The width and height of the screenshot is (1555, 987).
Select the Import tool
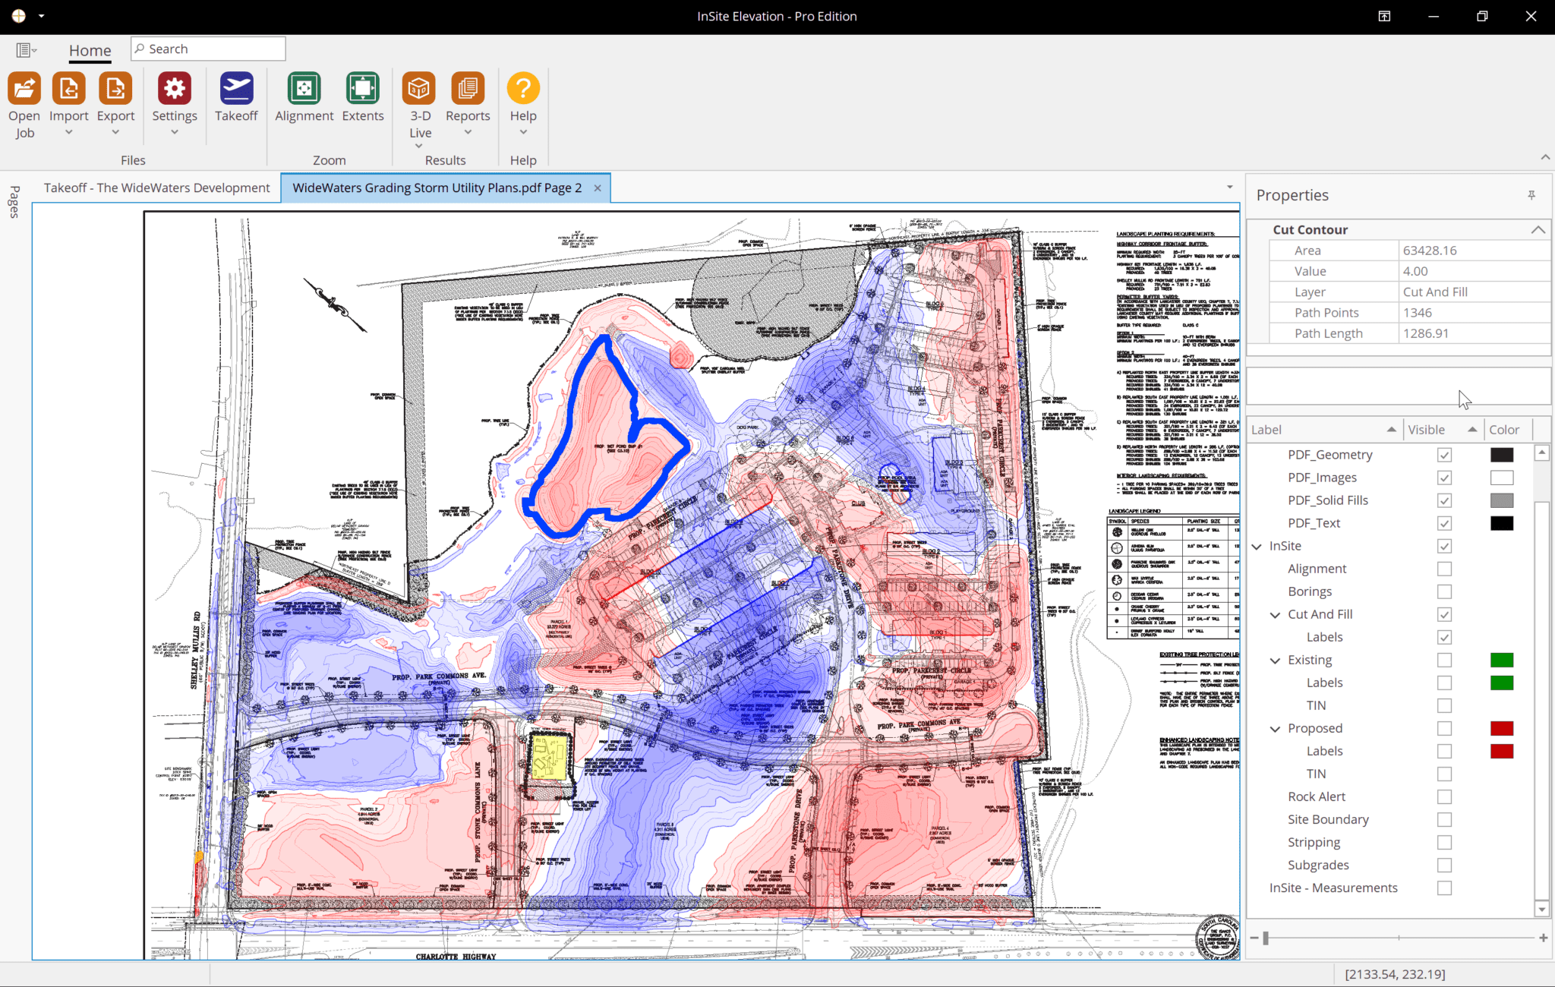point(68,99)
